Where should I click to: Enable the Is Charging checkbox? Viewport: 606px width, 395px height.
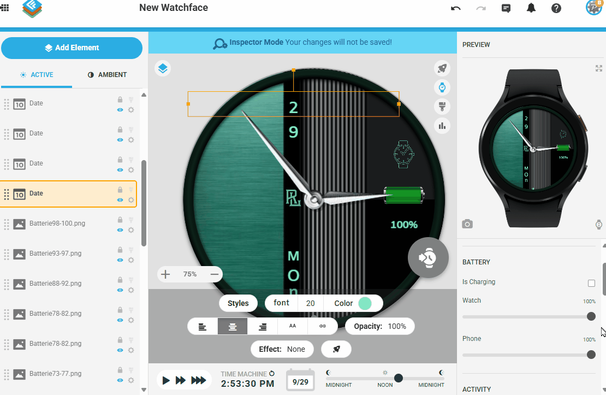pyautogui.click(x=591, y=283)
